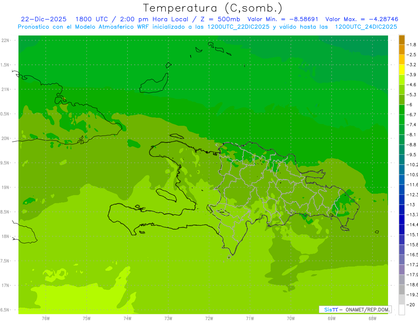Click the "71W" longitude label

coord(250,318)
